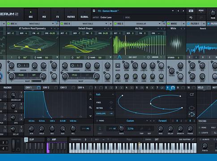Open the MENU button
The height and width of the screenshot is (161, 217).
201,11
